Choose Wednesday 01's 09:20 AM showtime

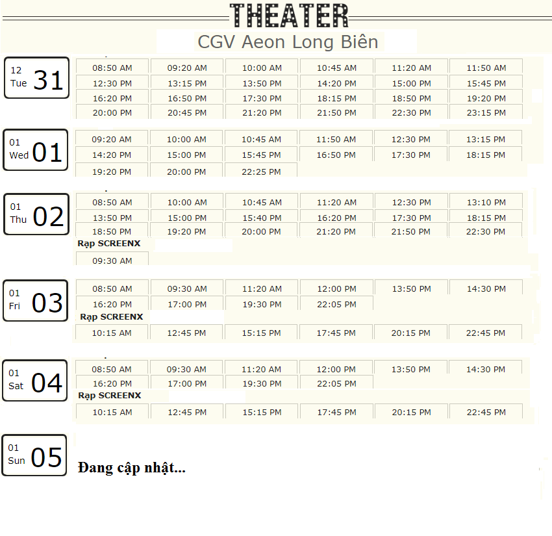112,138
